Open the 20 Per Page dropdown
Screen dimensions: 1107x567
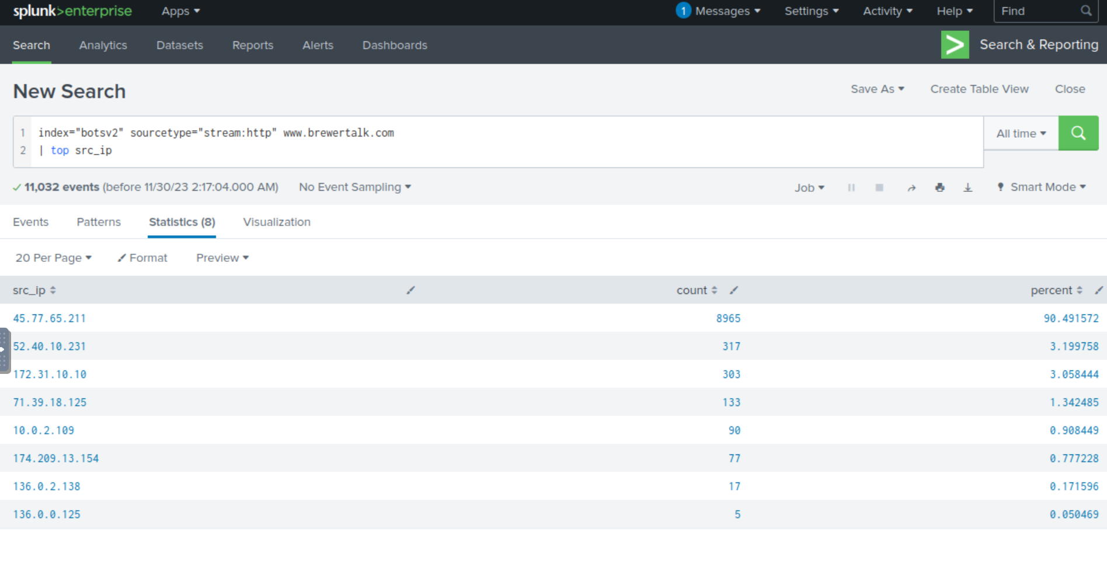(53, 258)
